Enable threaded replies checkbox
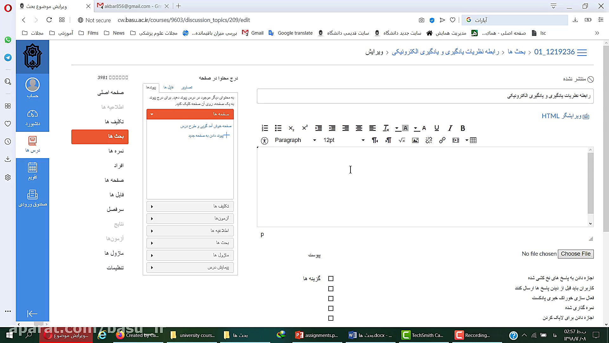The image size is (609, 343). (331, 278)
